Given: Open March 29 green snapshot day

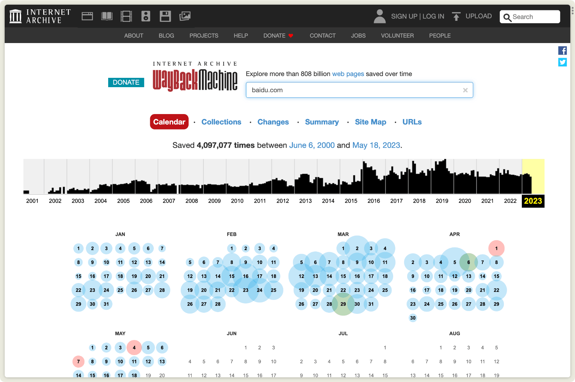Looking at the screenshot, I should coord(343,304).
